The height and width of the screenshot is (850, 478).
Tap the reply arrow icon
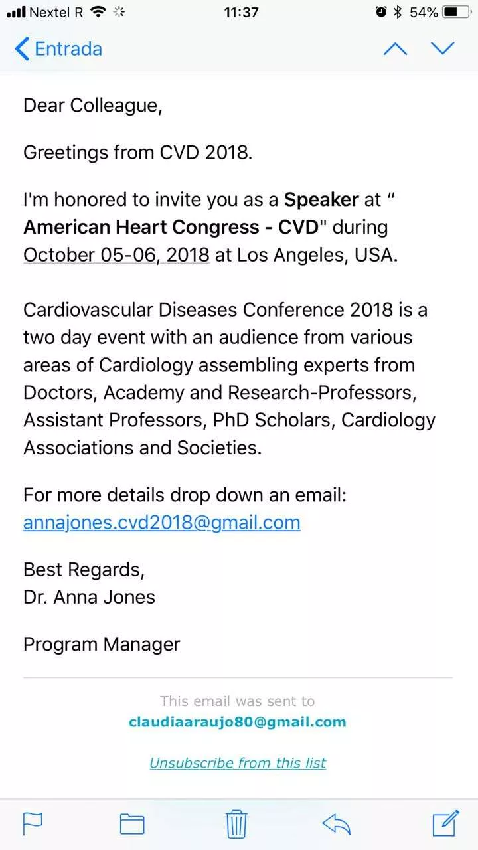click(x=336, y=823)
